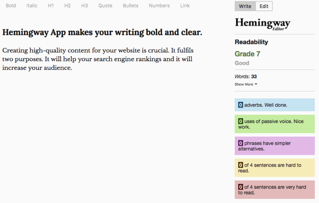Click the Bold formatting button
Image resolution: width=319 pixels, height=203 pixels.
point(11,6)
